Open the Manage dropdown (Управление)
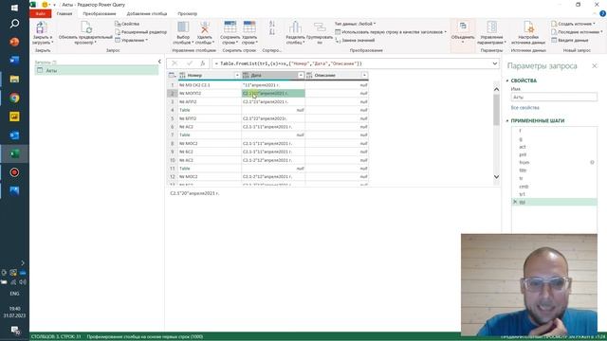This screenshot has width=607, height=341. 131,40
